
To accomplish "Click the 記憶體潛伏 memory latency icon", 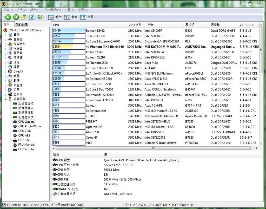I will pyautogui.click(x=15, y=117).
